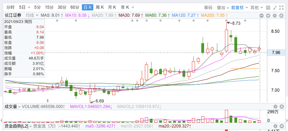Image resolution: width=288 pixels, height=131 pixels.
Task: Switch to 5日 five-day view
Action: (22, 8)
